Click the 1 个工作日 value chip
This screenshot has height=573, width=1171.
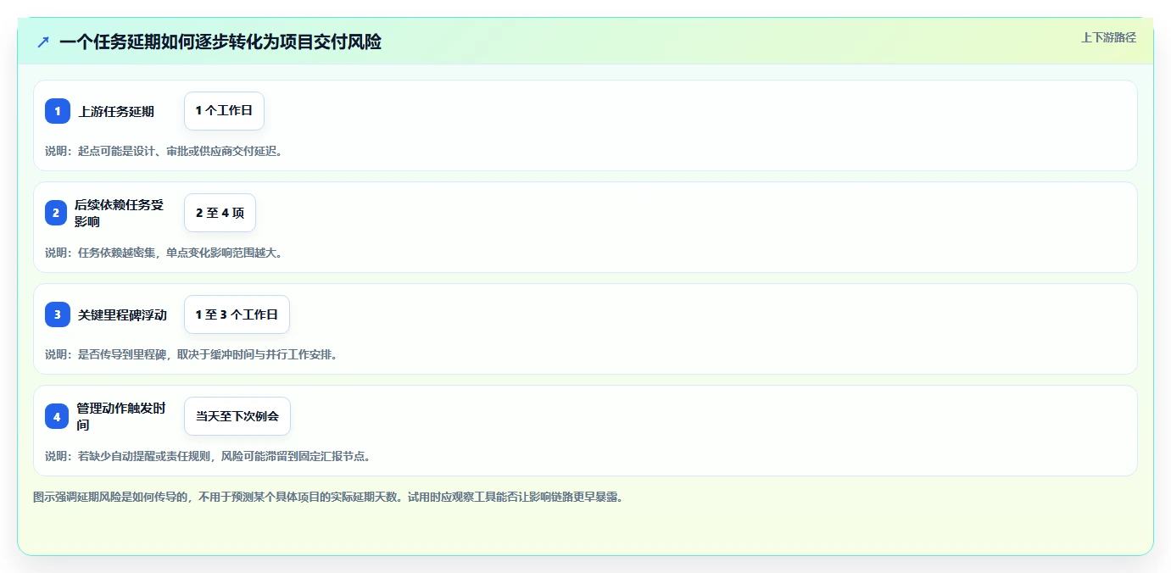(x=224, y=111)
